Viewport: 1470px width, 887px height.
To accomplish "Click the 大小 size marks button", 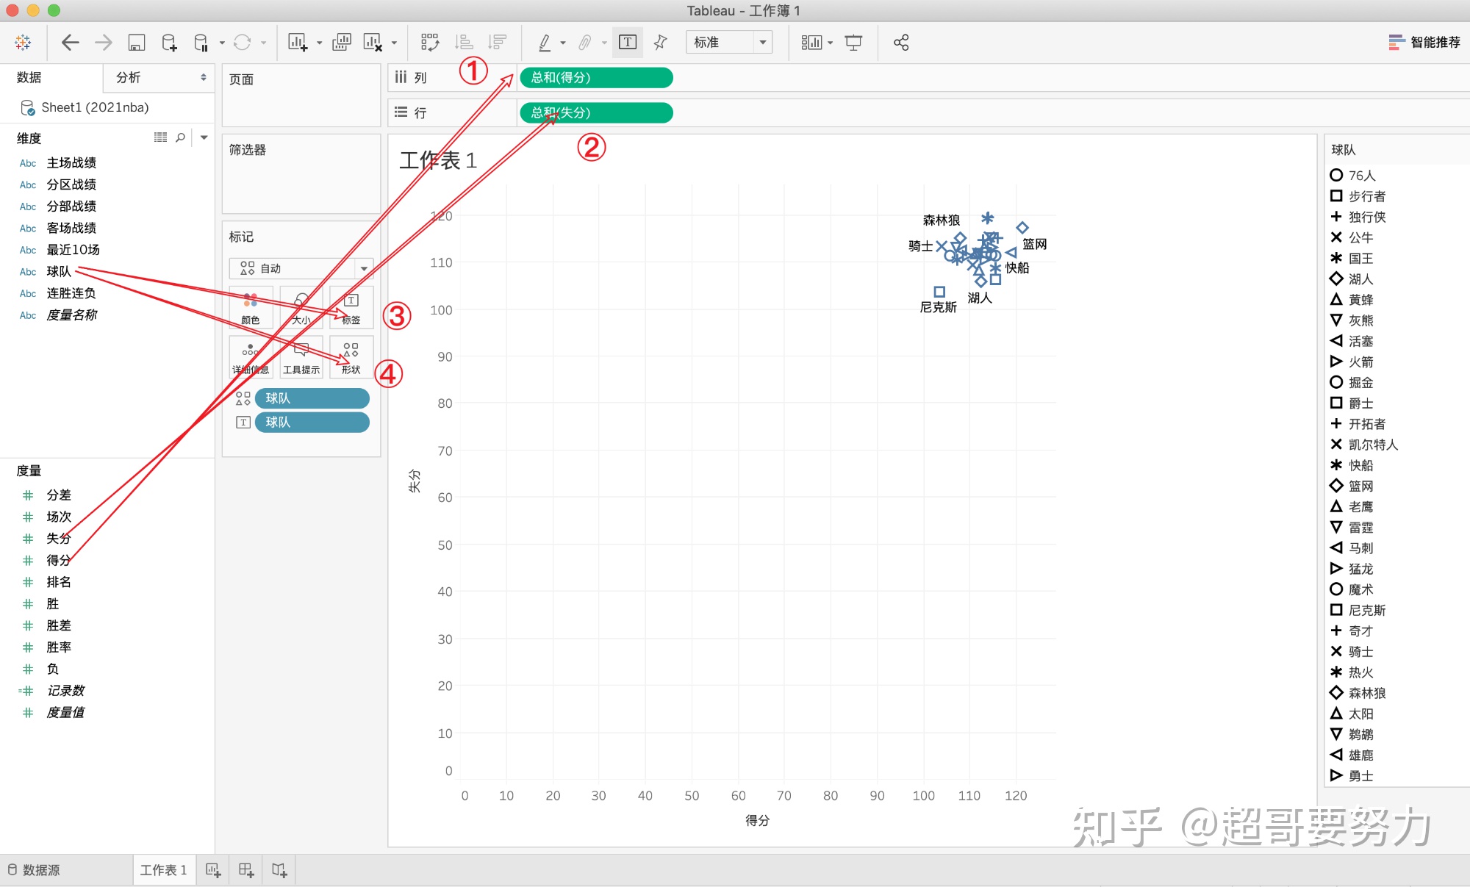I will pos(301,308).
